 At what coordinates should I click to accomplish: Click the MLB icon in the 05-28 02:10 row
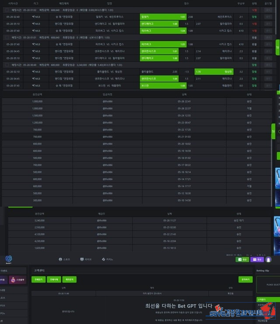33,72
